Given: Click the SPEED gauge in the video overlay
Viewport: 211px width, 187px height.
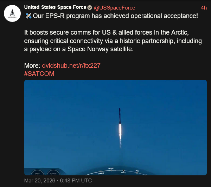Looking at the screenshot, I should [38, 174].
